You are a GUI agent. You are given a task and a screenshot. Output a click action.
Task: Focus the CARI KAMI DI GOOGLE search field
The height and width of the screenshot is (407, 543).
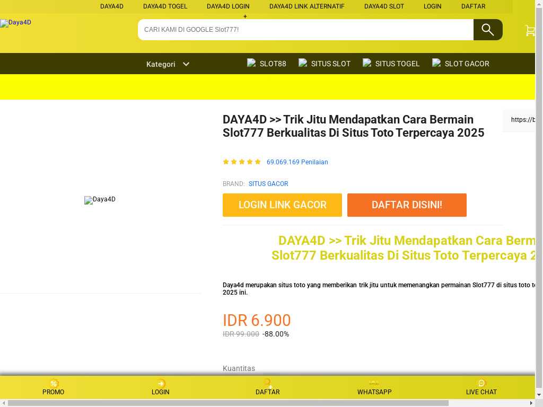pos(306,30)
